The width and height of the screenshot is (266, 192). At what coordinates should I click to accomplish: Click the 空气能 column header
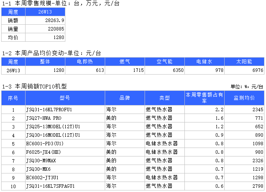pos(165,61)
